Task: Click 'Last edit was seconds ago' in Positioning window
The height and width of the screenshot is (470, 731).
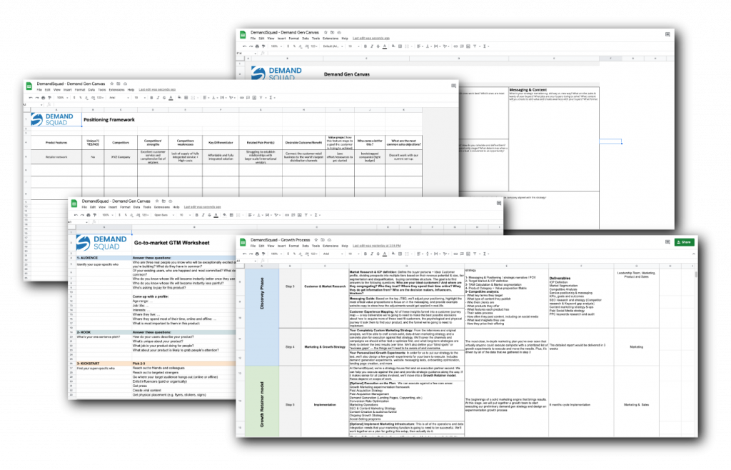Action: [157, 89]
